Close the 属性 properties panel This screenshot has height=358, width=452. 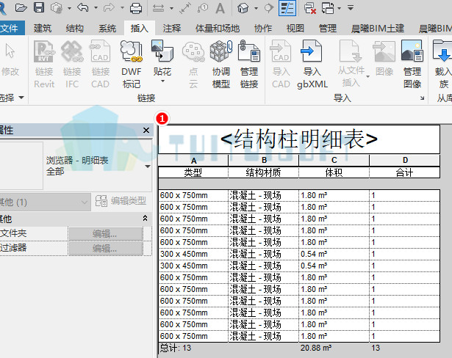point(146,131)
